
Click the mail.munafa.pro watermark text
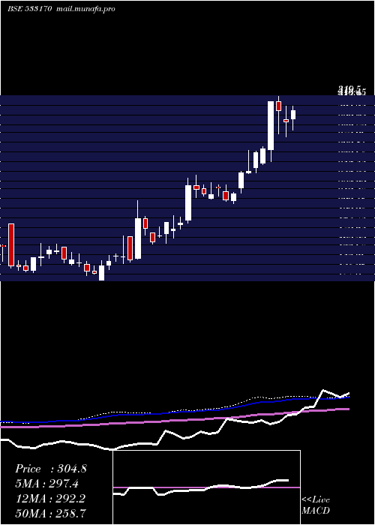[x=85, y=9]
